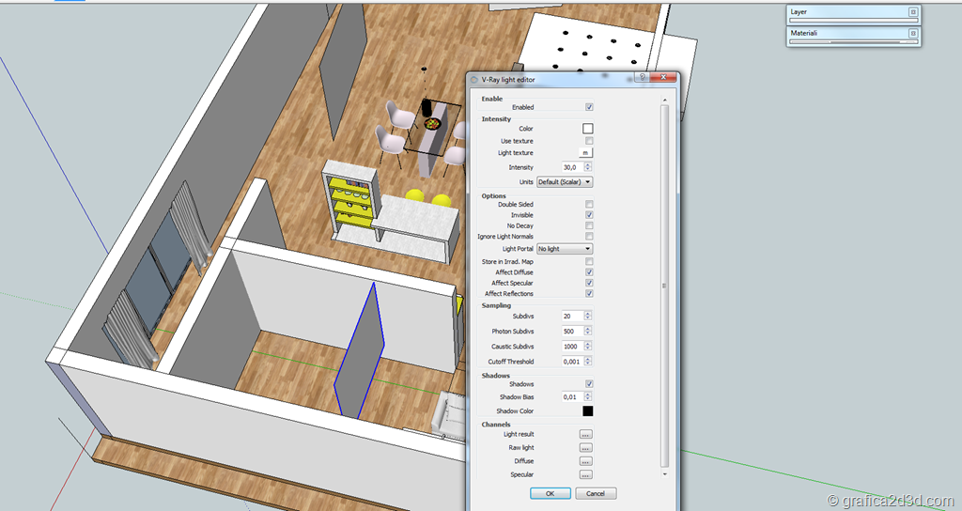This screenshot has height=511, width=962.
Task: Close the Layer collapsed panel
Action: [x=912, y=12]
